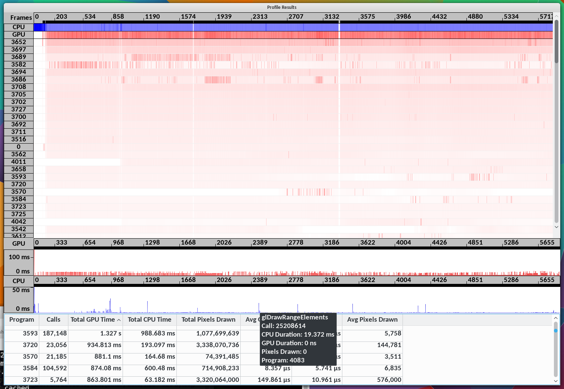Toggle sort arrow on Total GPU Time
The height and width of the screenshot is (389, 564).
coord(119,320)
